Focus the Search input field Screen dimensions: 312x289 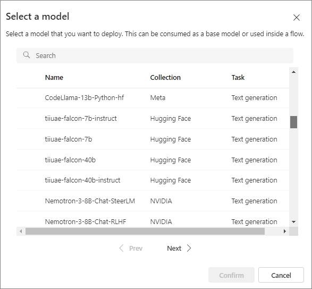click(155, 55)
